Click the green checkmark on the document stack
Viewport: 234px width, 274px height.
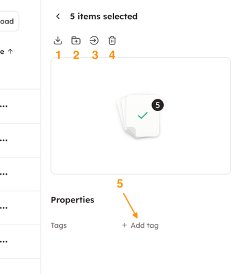point(143,115)
